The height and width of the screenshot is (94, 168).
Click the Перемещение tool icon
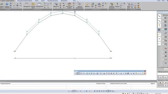click(x=40, y=4)
